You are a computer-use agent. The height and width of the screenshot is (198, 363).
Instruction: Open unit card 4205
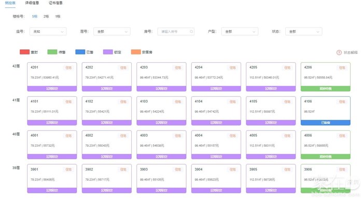point(271,77)
